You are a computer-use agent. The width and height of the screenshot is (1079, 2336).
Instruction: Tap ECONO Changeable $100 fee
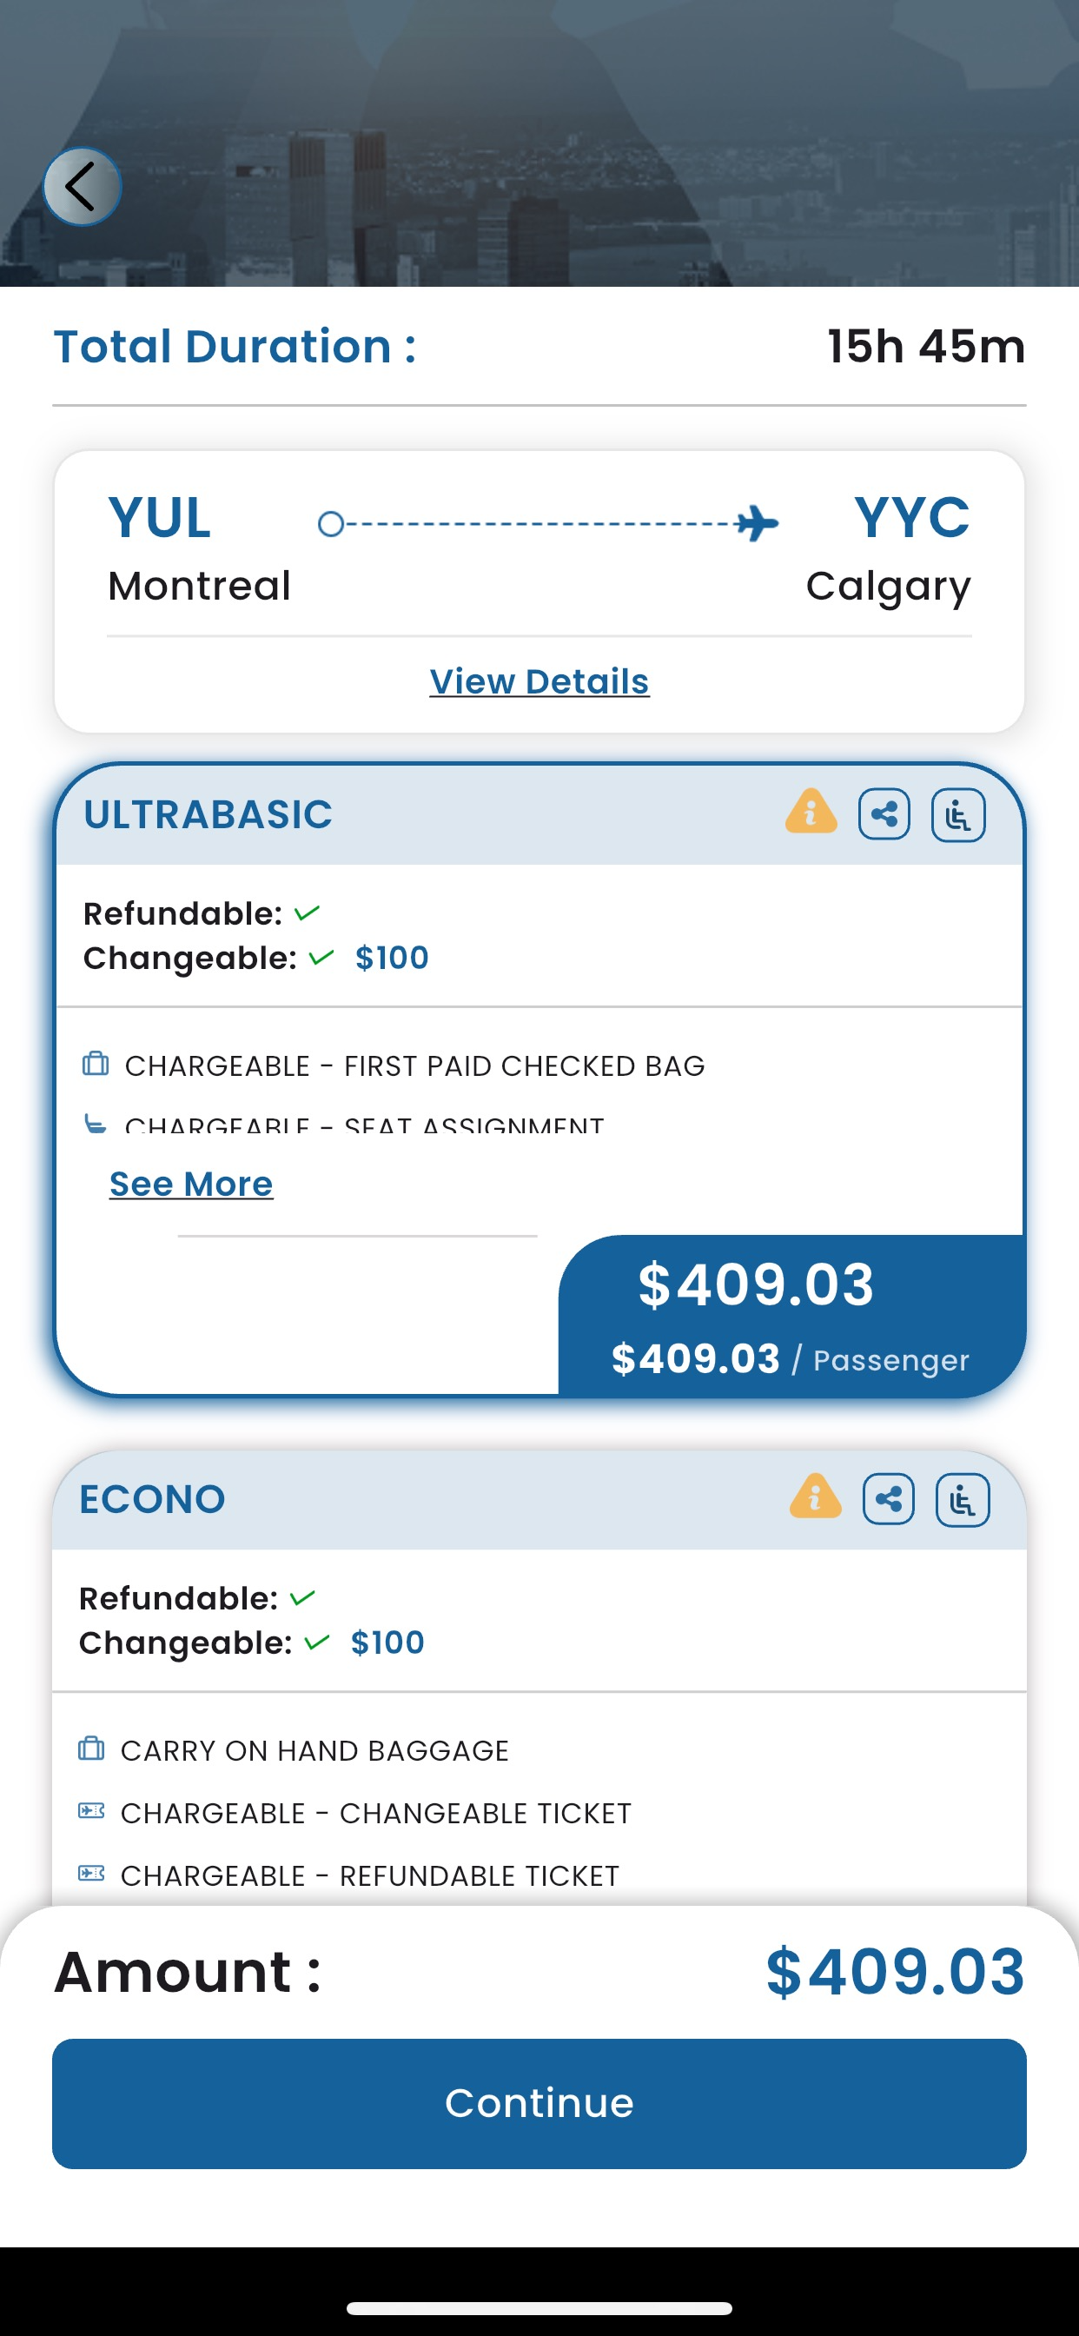tap(387, 1642)
